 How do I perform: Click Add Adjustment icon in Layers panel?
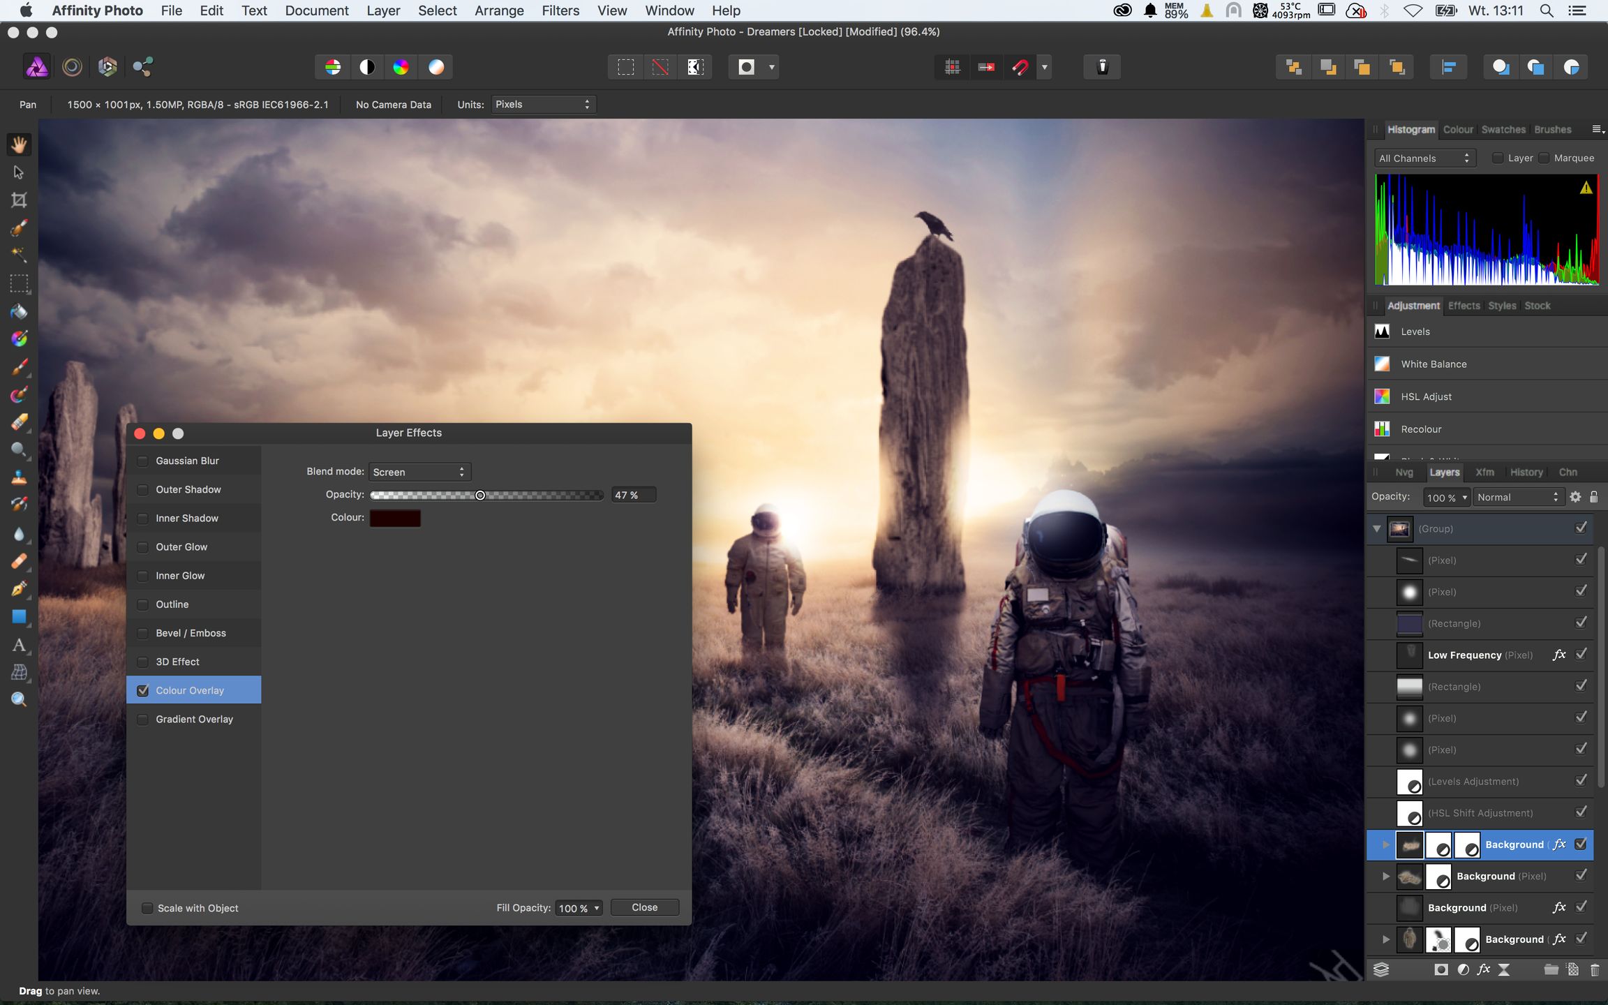coord(1464,969)
